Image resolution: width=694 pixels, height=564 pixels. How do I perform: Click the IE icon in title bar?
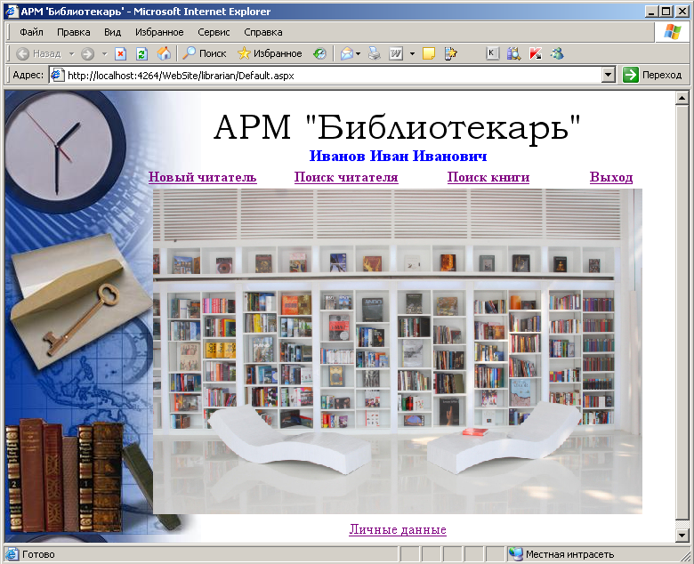click(x=12, y=12)
